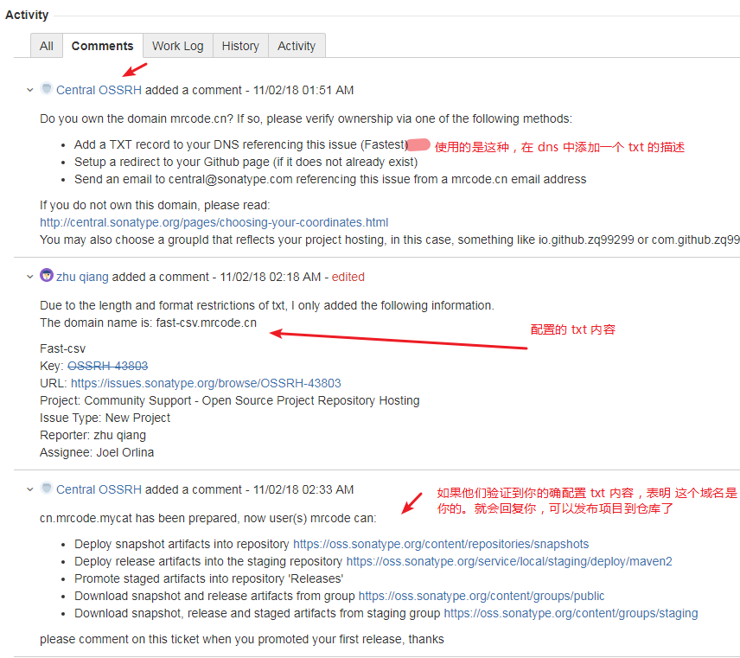Switch to the History tab
740x658 pixels.
click(239, 46)
